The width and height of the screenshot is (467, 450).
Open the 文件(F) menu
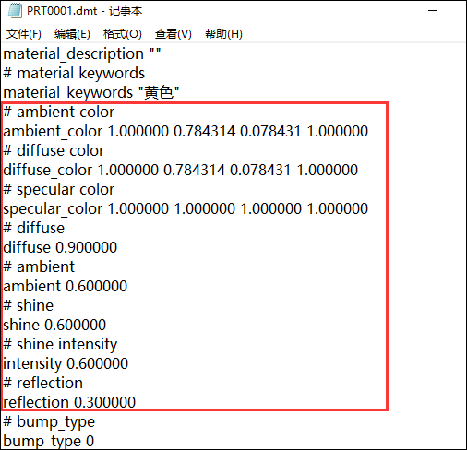pos(24,34)
